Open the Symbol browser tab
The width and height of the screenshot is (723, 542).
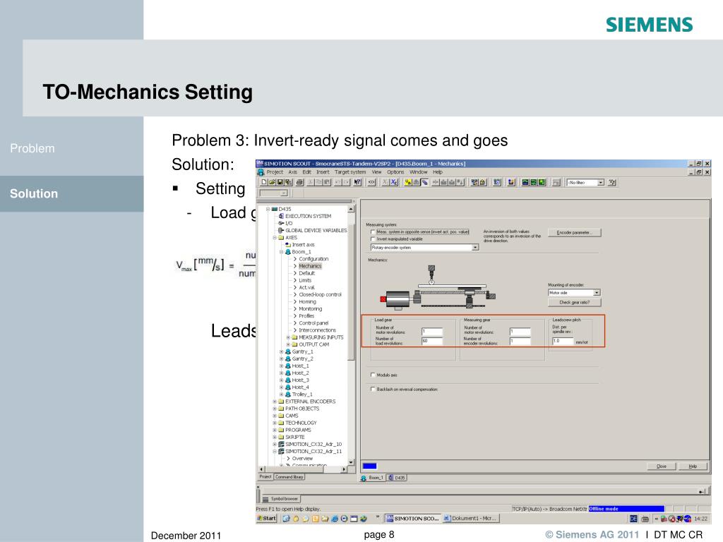pyautogui.click(x=281, y=499)
